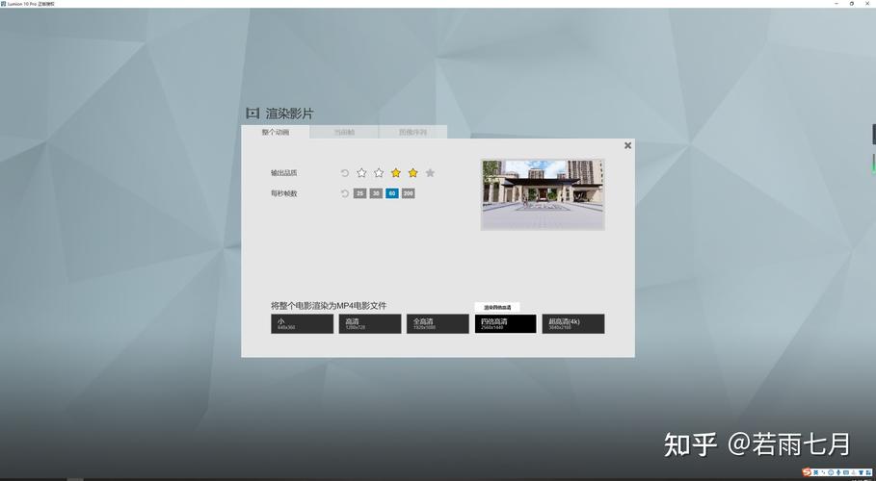The width and height of the screenshot is (876, 481).
Task: Set output quality to third star
Action: point(395,173)
